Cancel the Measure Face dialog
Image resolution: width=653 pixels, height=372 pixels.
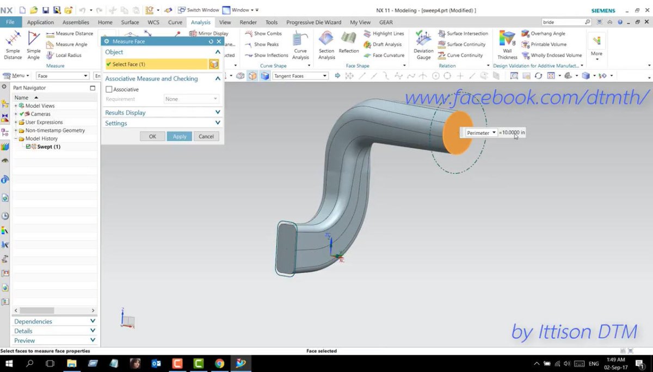click(x=206, y=136)
